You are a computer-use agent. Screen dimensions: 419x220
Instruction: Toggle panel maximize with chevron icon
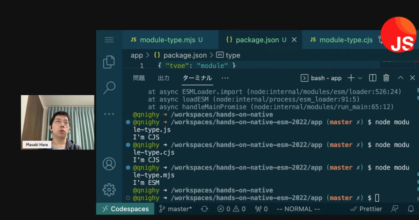point(400,78)
